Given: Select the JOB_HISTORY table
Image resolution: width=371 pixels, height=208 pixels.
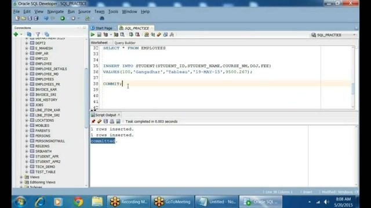Looking at the screenshot, I should pyautogui.click(x=46, y=100).
